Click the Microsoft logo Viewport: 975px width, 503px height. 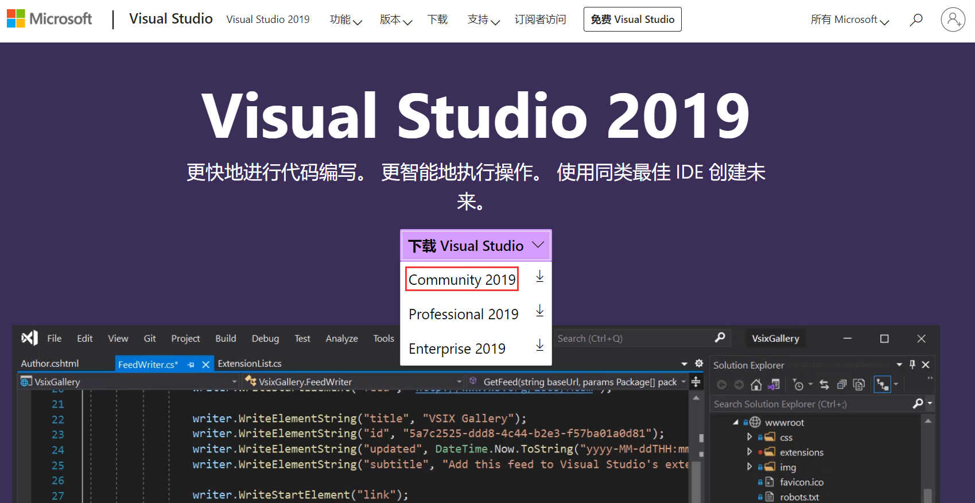click(49, 19)
